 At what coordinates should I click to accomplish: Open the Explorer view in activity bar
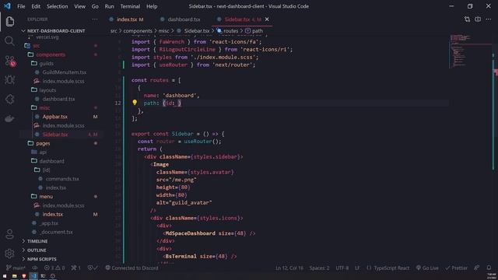[10, 22]
